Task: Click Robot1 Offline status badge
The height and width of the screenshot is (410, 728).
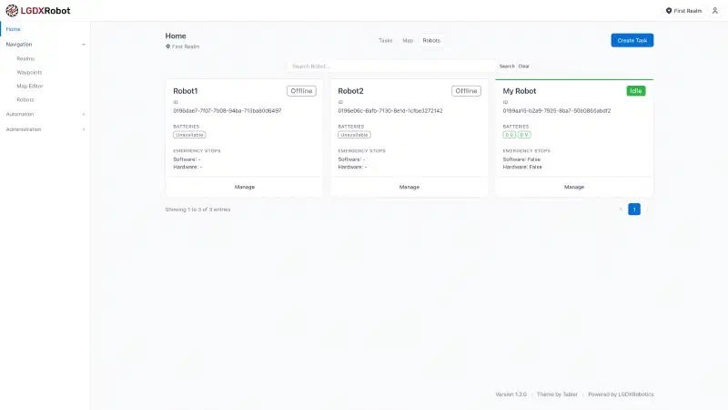Action: click(x=301, y=91)
